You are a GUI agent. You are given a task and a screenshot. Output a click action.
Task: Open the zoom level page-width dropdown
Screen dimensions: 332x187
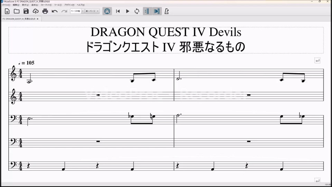[x=77, y=11]
